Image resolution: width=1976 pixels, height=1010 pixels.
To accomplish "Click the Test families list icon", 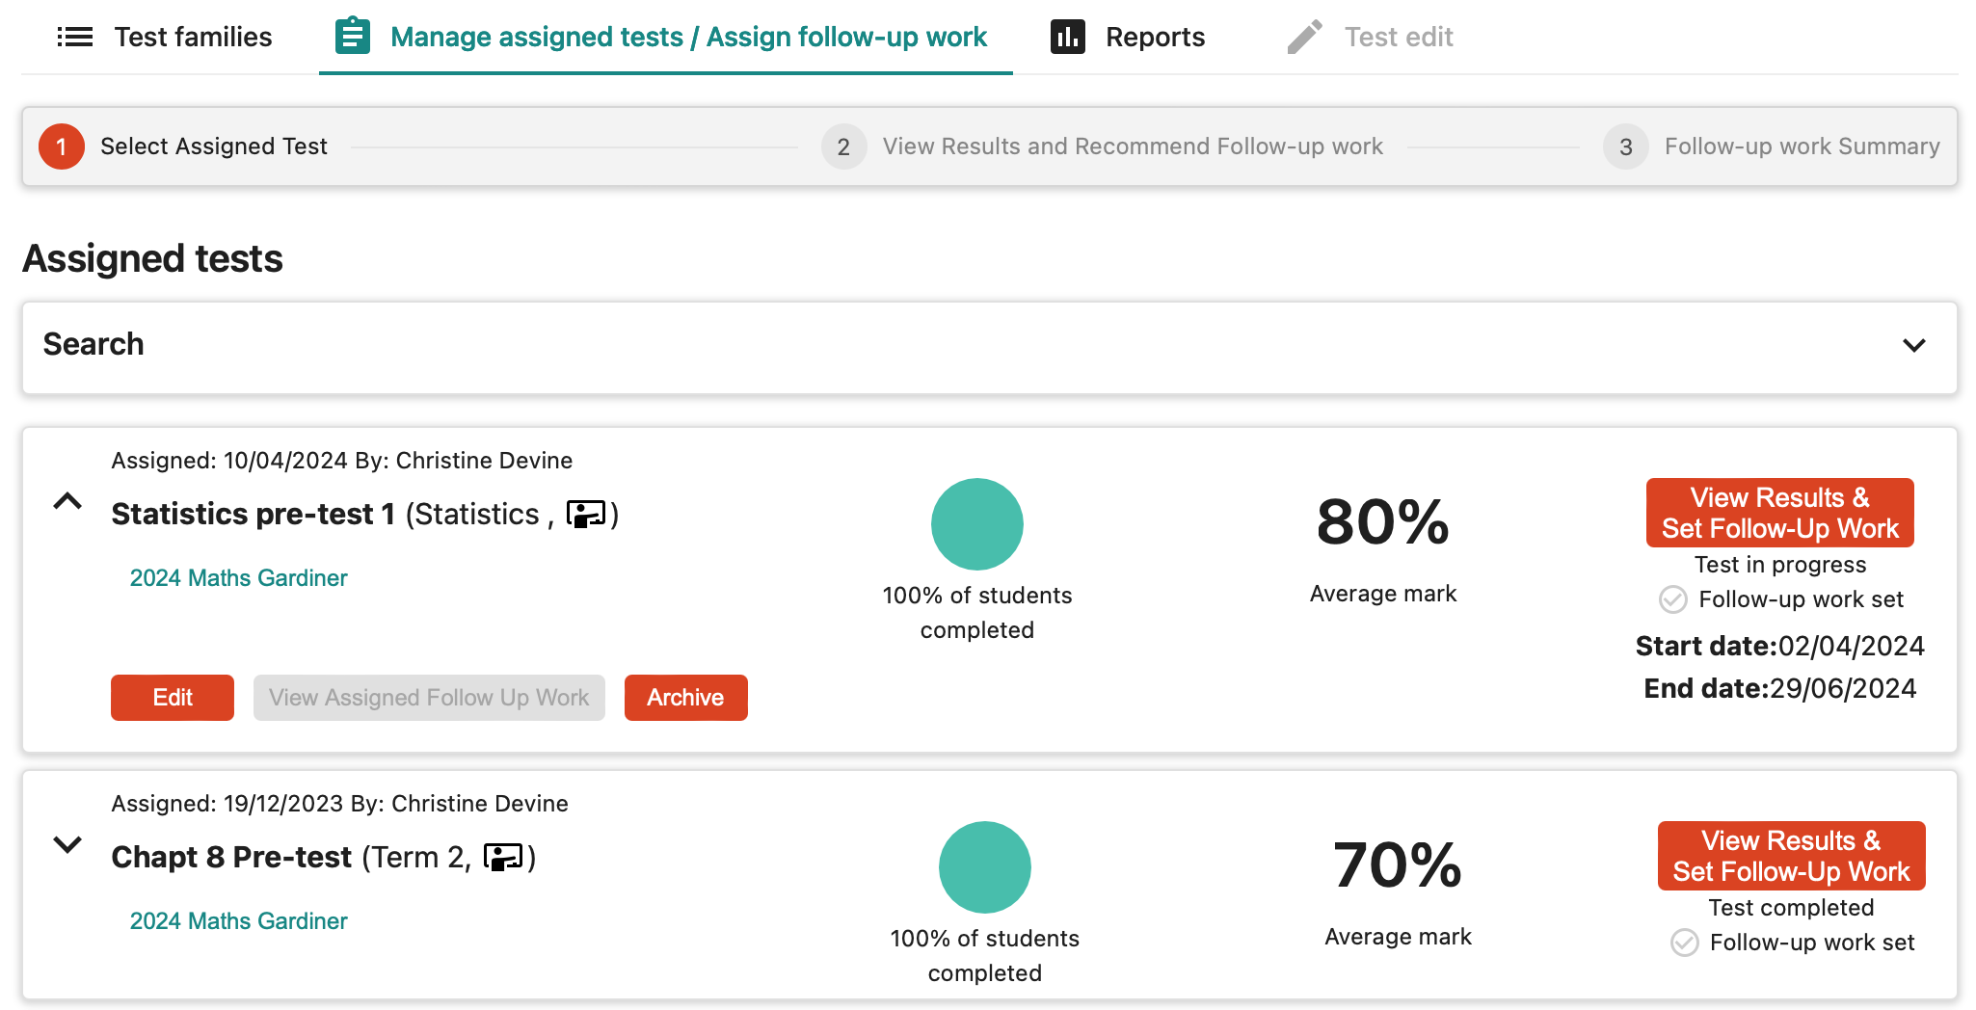I will 75,38.
